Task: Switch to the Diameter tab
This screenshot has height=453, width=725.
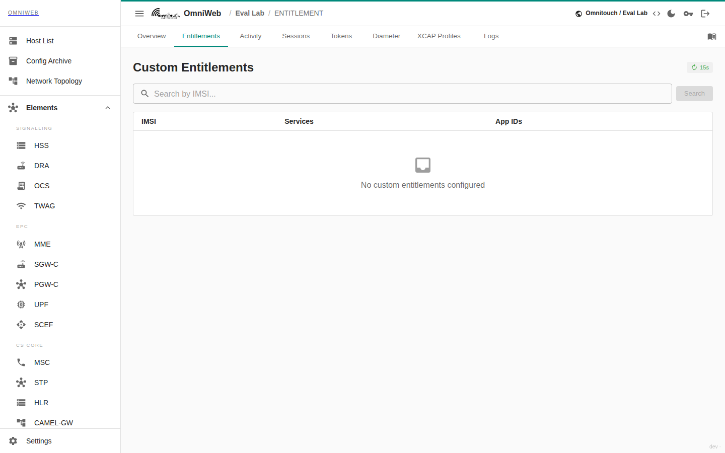Action: tap(387, 36)
